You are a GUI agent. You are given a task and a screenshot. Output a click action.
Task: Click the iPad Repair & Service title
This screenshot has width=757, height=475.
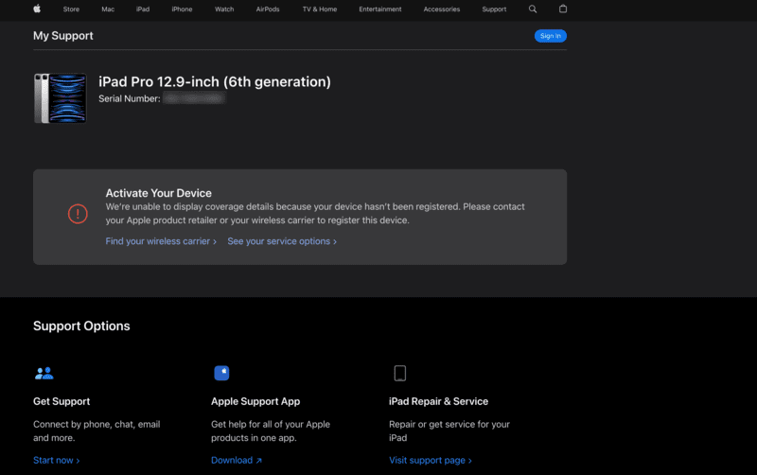click(x=438, y=401)
